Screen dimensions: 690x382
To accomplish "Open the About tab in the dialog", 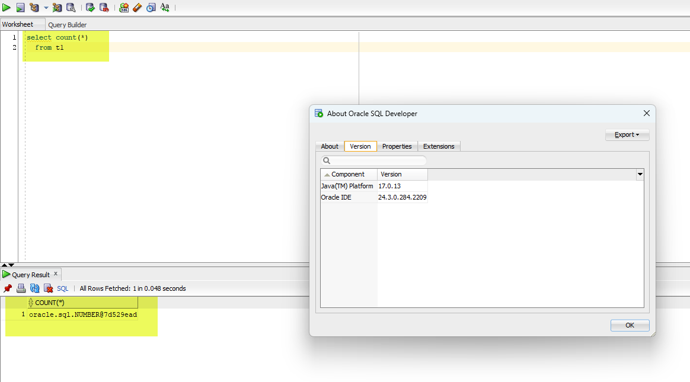I will tap(330, 146).
